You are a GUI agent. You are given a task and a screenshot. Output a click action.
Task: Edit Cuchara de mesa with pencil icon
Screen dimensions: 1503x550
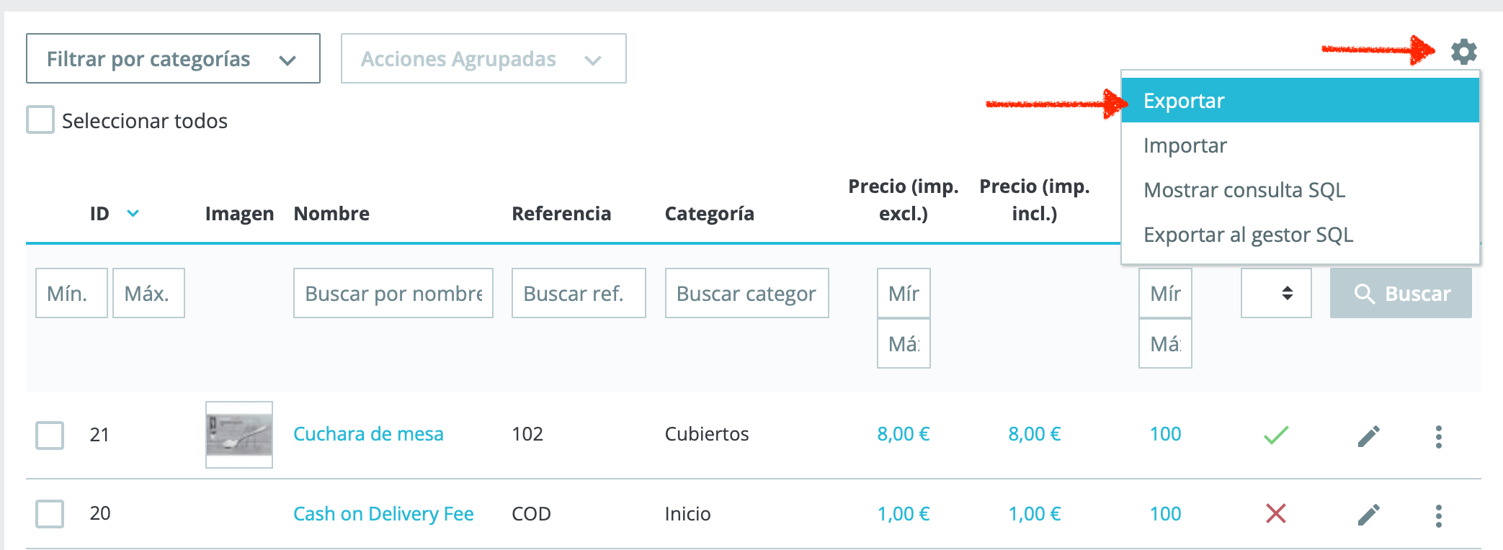tap(1368, 436)
